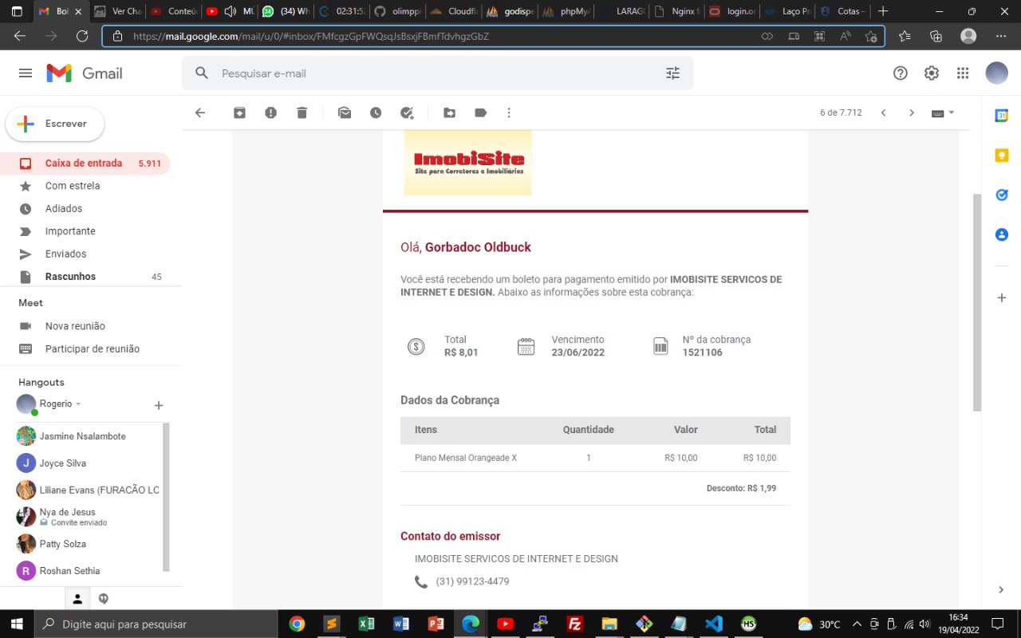Screen dimensions: 1021x638
Task: Open Gmail support help icon
Action: tap(901, 73)
